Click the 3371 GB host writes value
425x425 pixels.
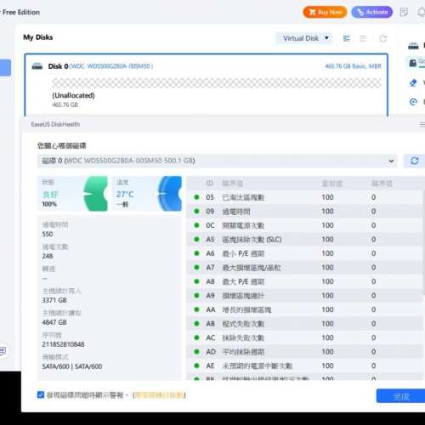54,300
